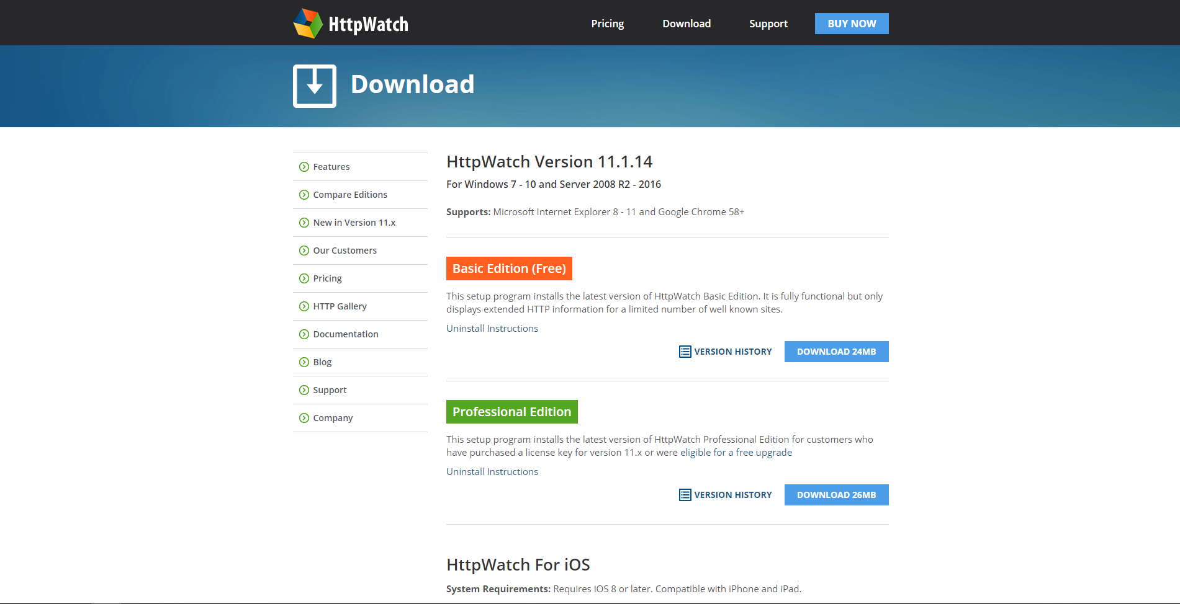This screenshot has width=1180, height=604.
Task: Open the sidebar Pricing link
Action: coord(328,278)
